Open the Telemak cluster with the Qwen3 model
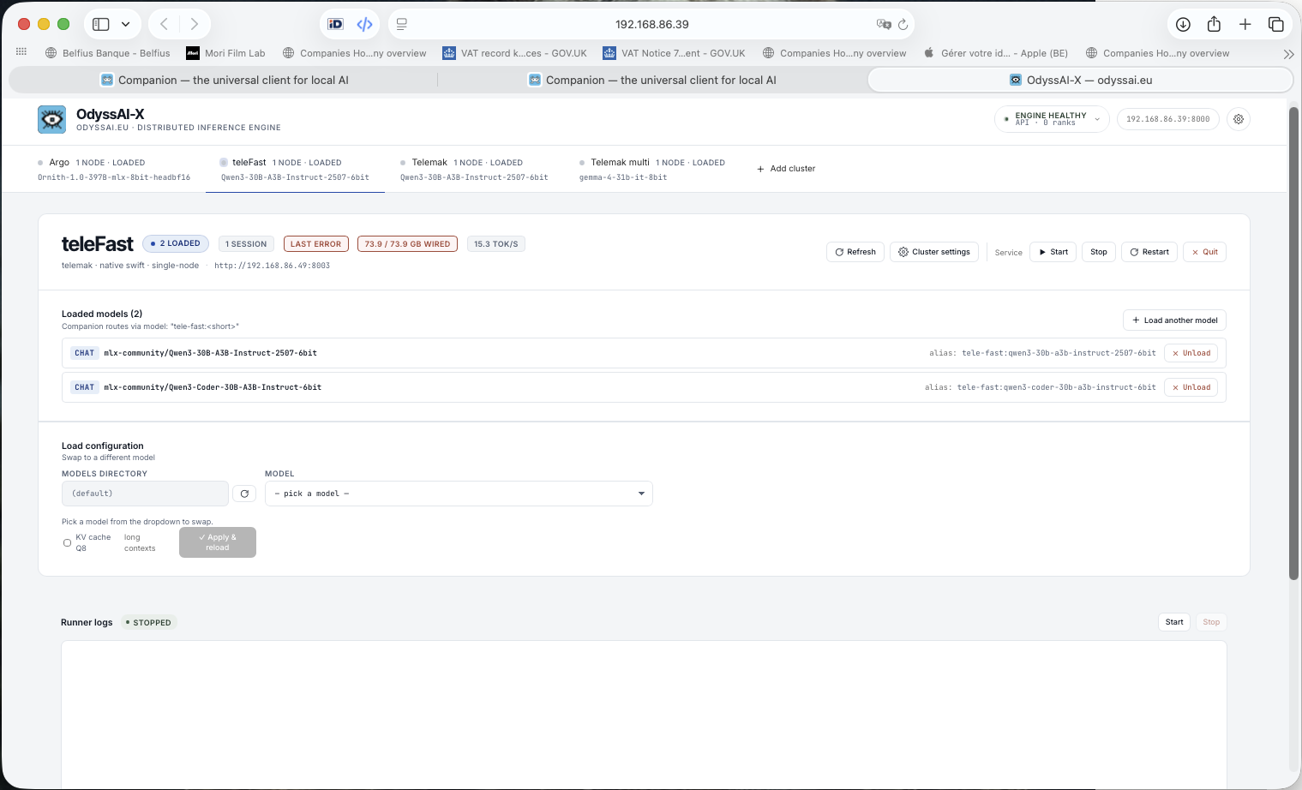 [x=474, y=169]
